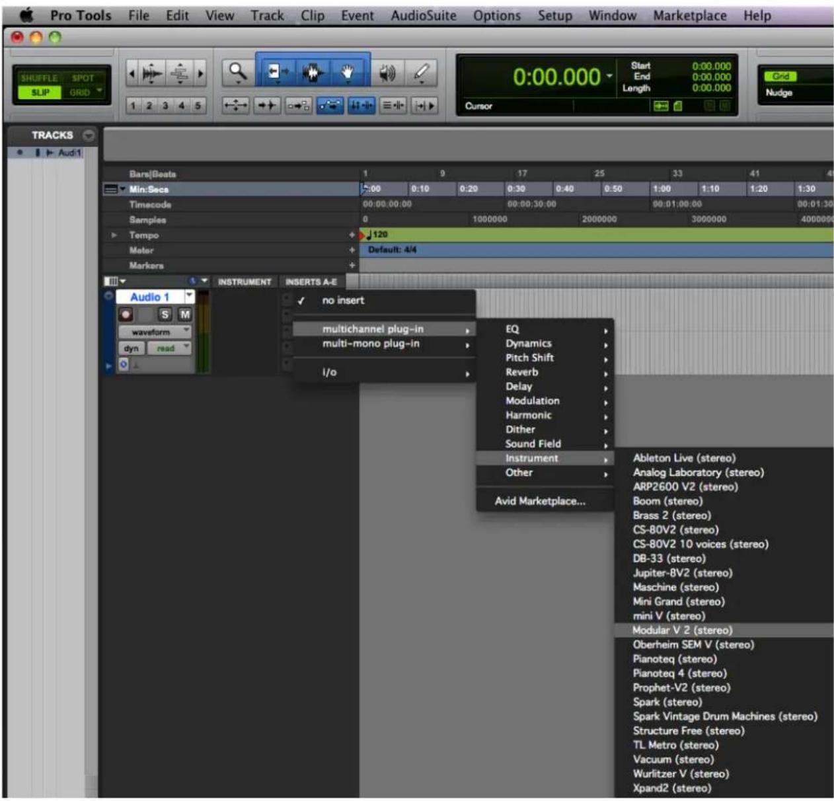Choose multi-mono plug-in submenu

384,344
